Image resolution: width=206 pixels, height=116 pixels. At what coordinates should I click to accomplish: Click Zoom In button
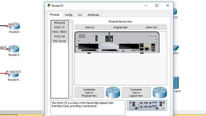[x=90, y=27]
